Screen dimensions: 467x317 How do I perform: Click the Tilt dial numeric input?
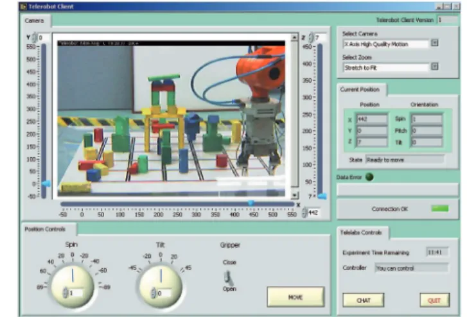pyautogui.click(x=164, y=293)
